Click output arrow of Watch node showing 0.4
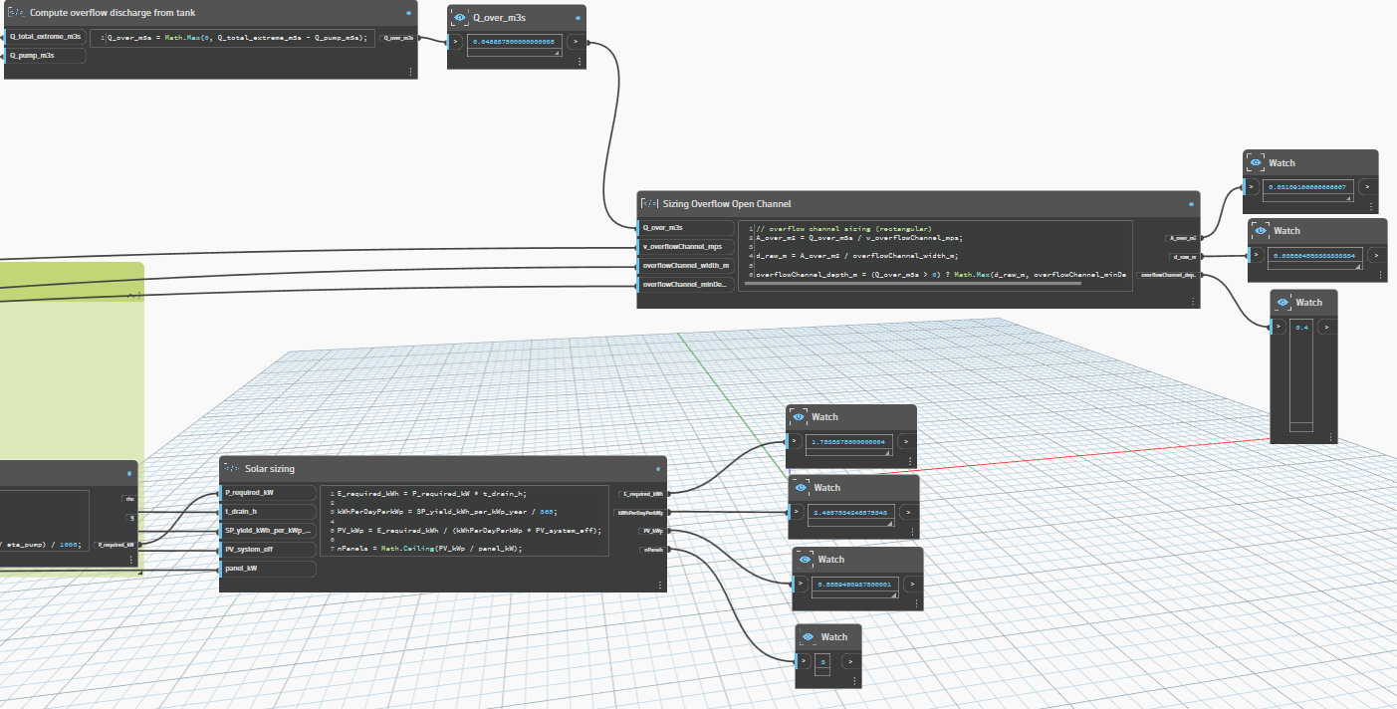Image resolution: width=1397 pixels, height=709 pixels. click(1325, 326)
